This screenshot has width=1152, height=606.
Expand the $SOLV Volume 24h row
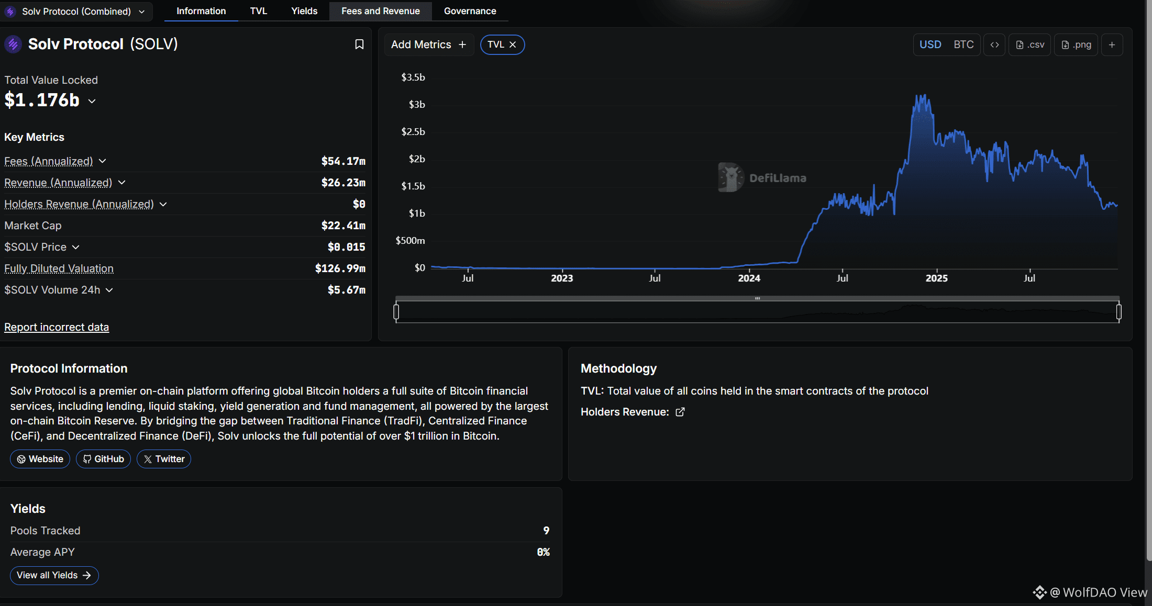pyautogui.click(x=109, y=290)
